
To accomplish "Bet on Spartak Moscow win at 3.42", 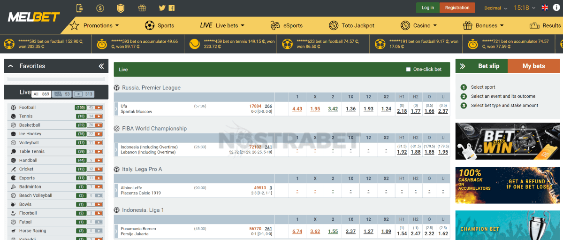I will coord(333,109).
